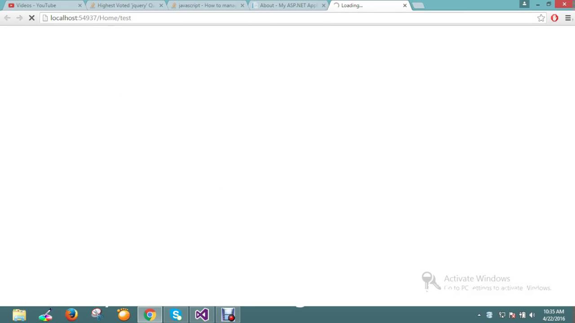Open the screen recorder taskbar icon

tap(228, 315)
